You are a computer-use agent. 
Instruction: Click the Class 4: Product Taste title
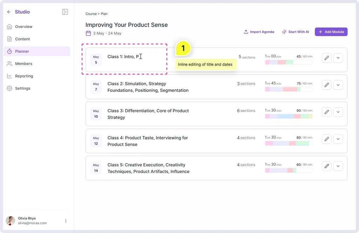click(x=148, y=141)
